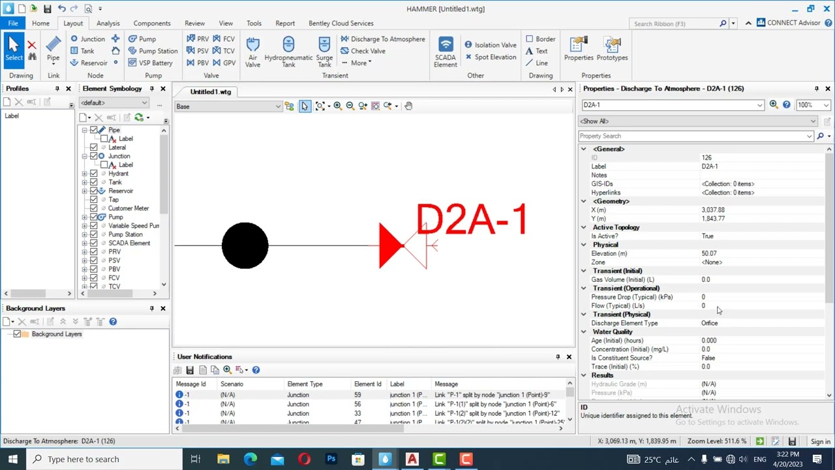Uncheck the Customer Meter checkbox
The height and width of the screenshot is (470, 835).
[x=94, y=208]
